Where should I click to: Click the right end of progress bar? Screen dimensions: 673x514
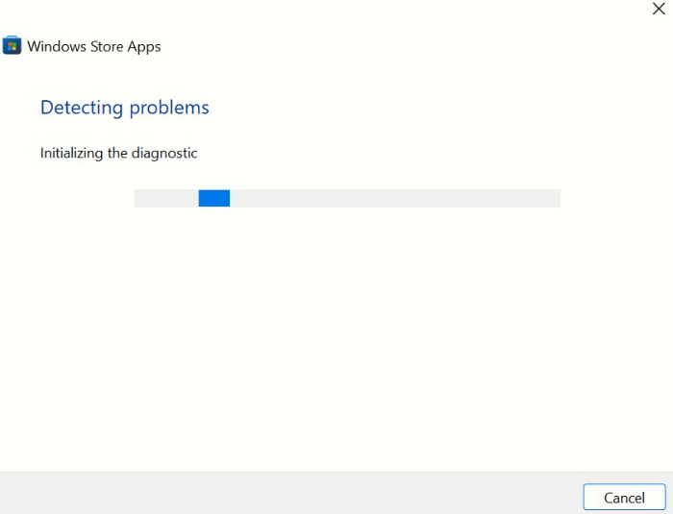click(x=554, y=198)
